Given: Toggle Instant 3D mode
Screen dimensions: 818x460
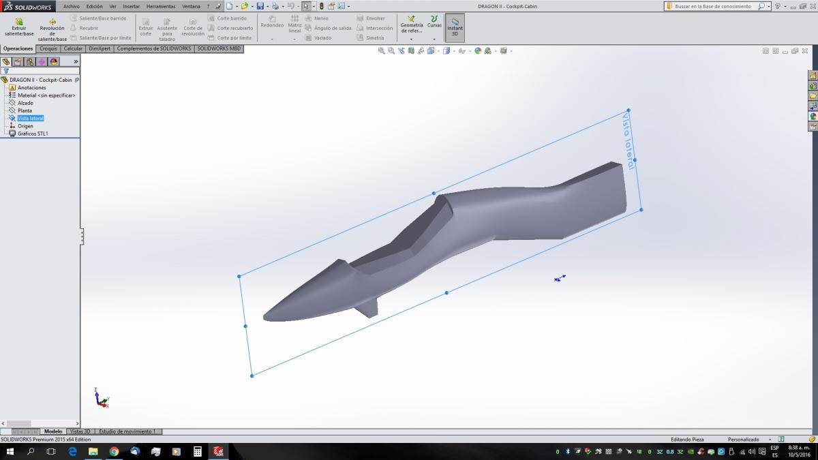Looking at the screenshot, I should coord(455,27).
